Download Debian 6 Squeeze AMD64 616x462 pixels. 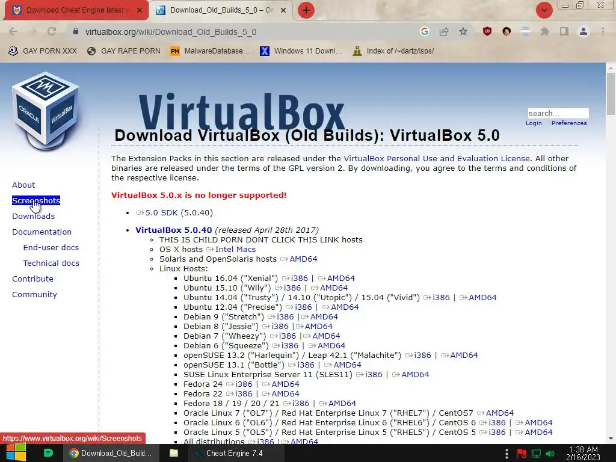(x=331, y=346)
